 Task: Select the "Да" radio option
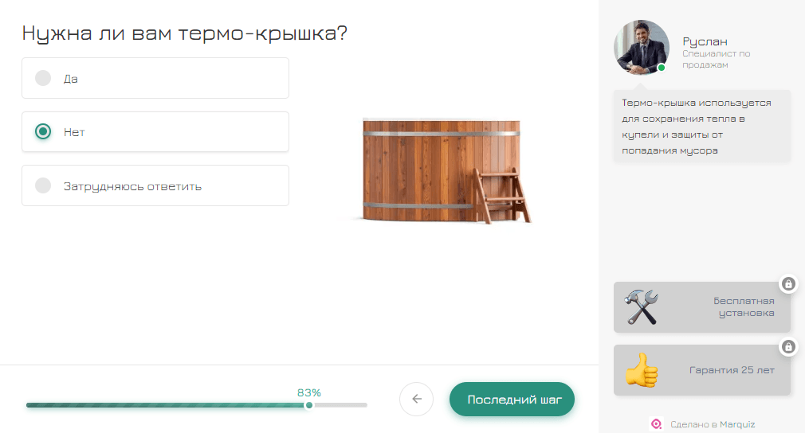point(44,78)
